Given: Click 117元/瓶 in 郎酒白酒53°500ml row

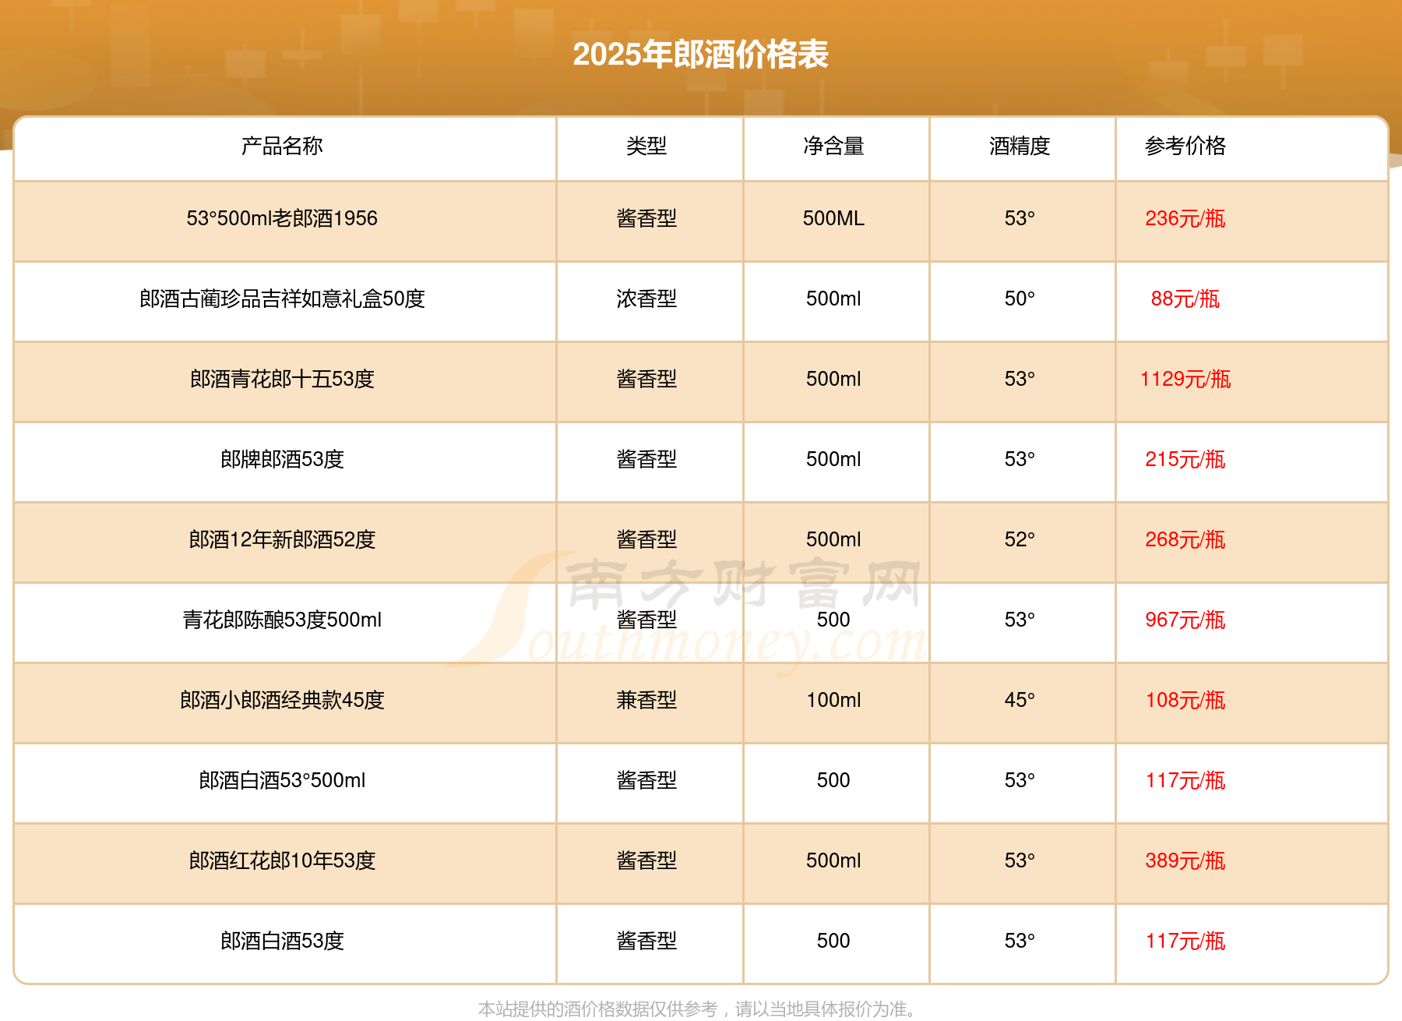Looking at the screenshot, I should click(x=1185, y=780).
